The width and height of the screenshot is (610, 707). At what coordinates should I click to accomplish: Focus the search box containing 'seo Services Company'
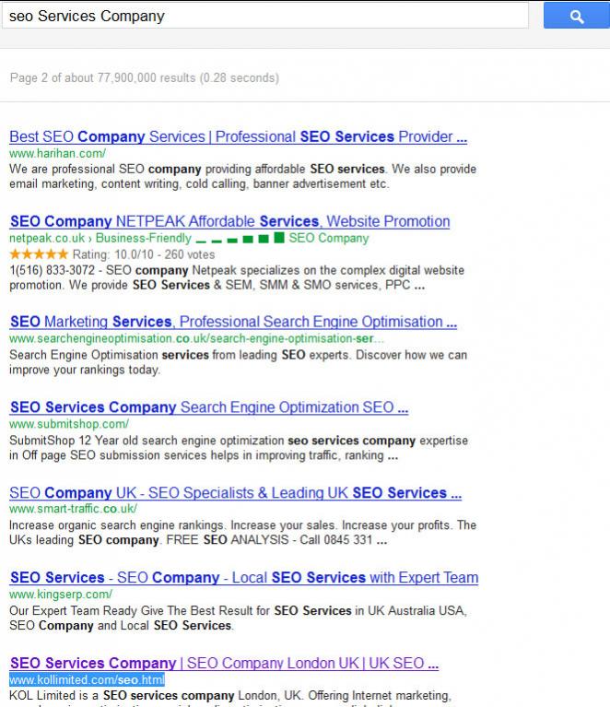265,16
